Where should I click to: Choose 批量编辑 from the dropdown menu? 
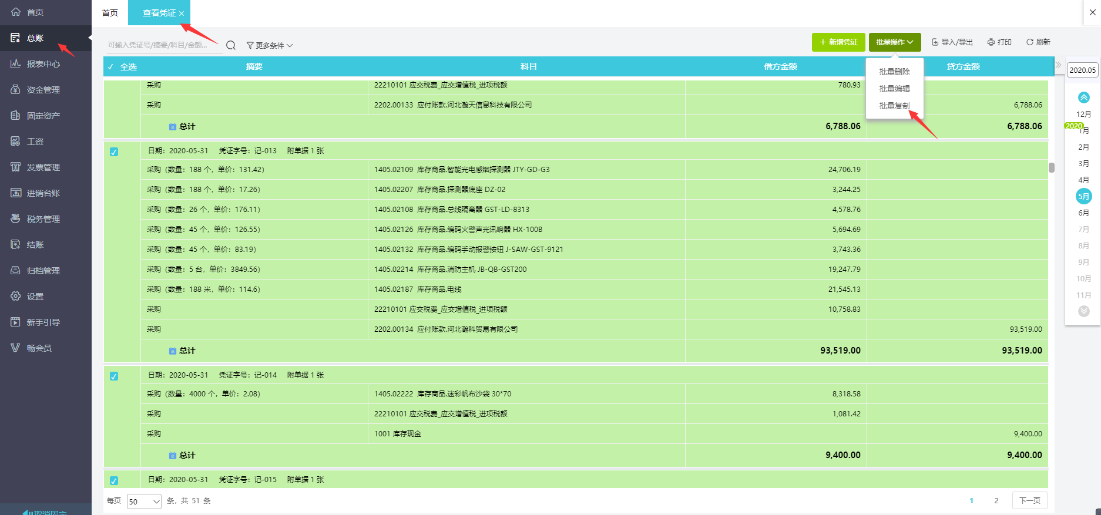point(894,89)
